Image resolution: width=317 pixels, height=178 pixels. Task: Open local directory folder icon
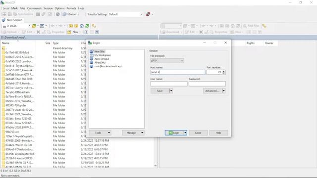tap(34, 26)
